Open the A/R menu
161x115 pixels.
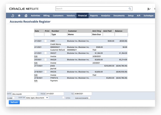point(139,16)
